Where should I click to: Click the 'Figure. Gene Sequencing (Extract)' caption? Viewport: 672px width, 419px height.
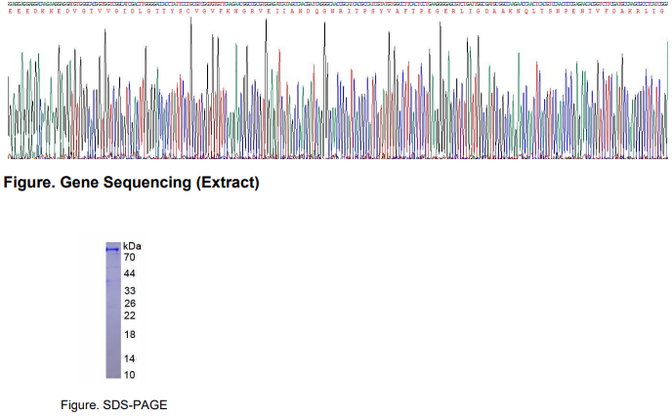point(131,183)
